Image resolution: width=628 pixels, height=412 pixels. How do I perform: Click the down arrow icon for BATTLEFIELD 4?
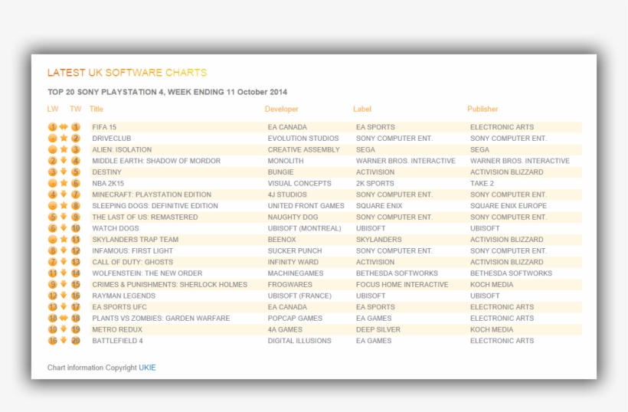[64, 340]
